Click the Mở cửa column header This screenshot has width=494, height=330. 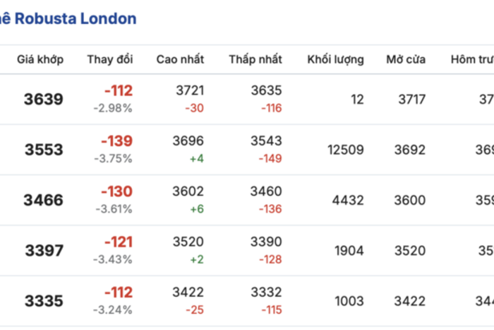point(406,59)
